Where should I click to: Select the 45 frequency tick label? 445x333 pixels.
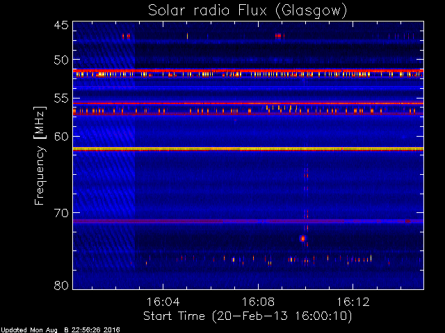pos(61,26)
